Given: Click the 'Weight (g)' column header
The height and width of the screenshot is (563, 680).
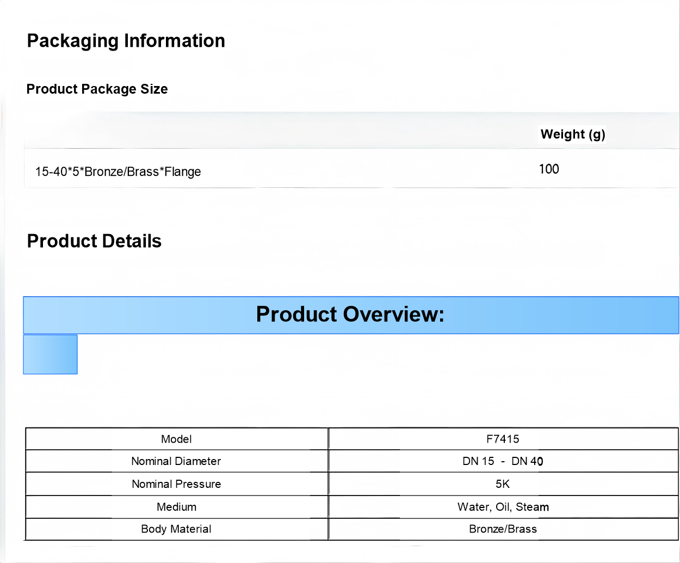Looking at the screenshot, I should coord(573,134).
